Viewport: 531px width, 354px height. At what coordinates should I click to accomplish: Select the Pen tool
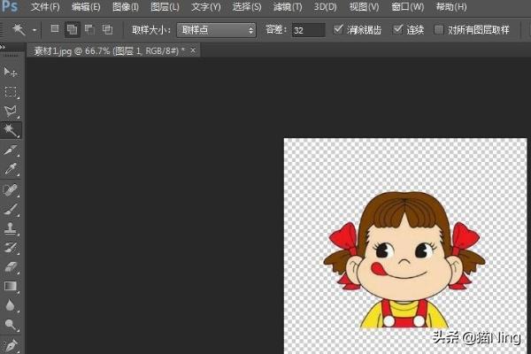click(x=10, y=345)
